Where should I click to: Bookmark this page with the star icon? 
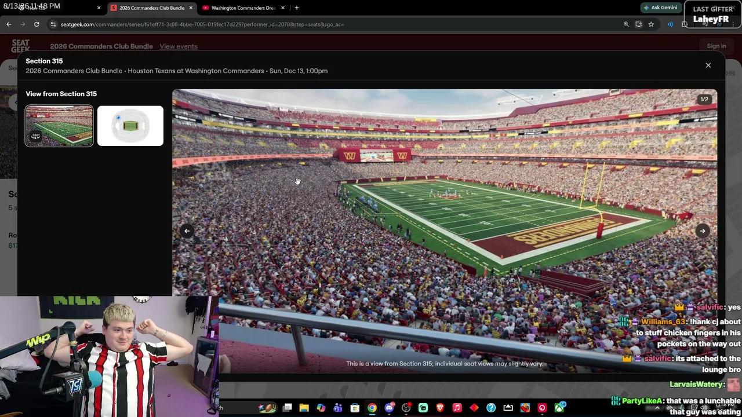651,24
